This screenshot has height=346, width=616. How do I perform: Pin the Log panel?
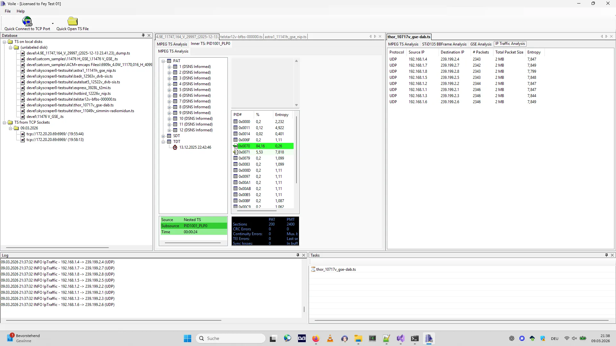(x=298, y=255)
